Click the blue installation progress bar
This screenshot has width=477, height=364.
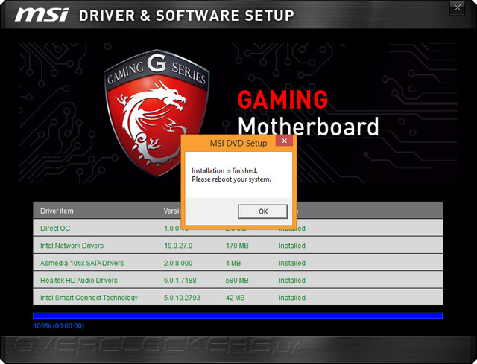pyautogui.click(x=238, y=316)
